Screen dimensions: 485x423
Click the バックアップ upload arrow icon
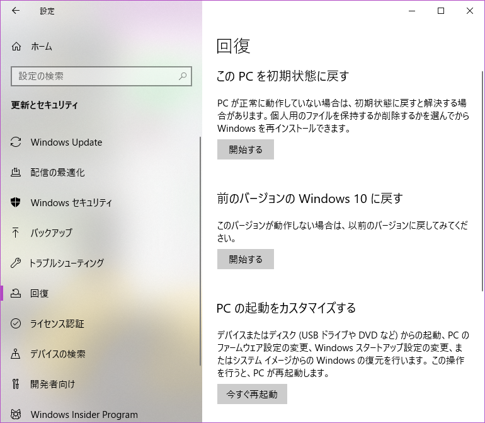(x=16, y=233)
